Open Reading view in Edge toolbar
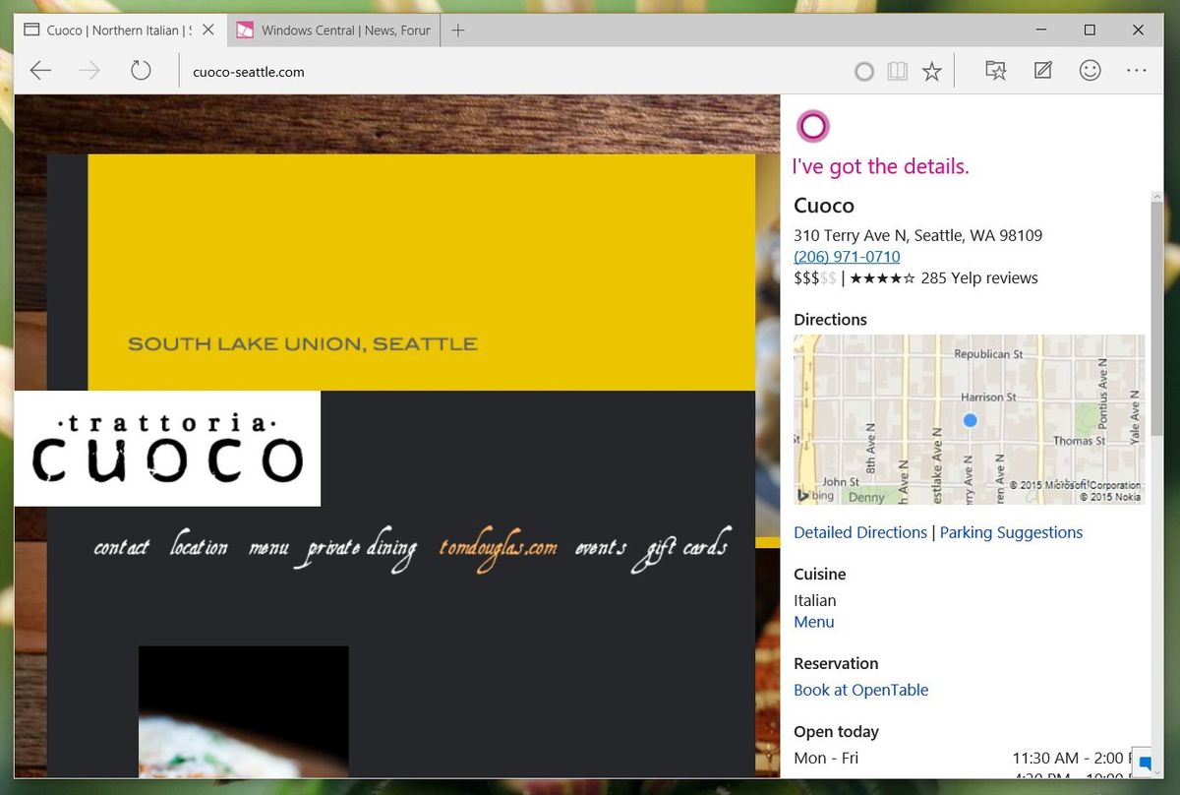Viewport: 1180px width, 795px height. tap(897, 71)
